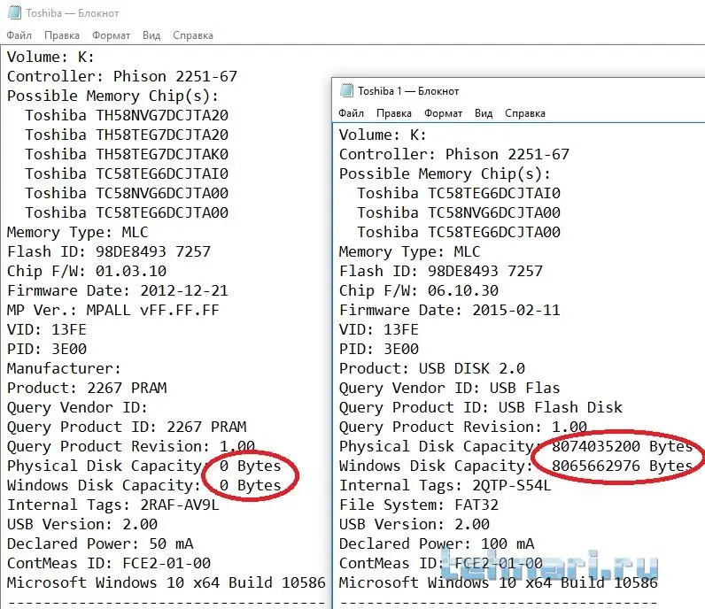The width and height of the screenshot is (705, 609).
Task: Click 'Product: USB DISK 2.0' line
Action: [x=432, y=368]
